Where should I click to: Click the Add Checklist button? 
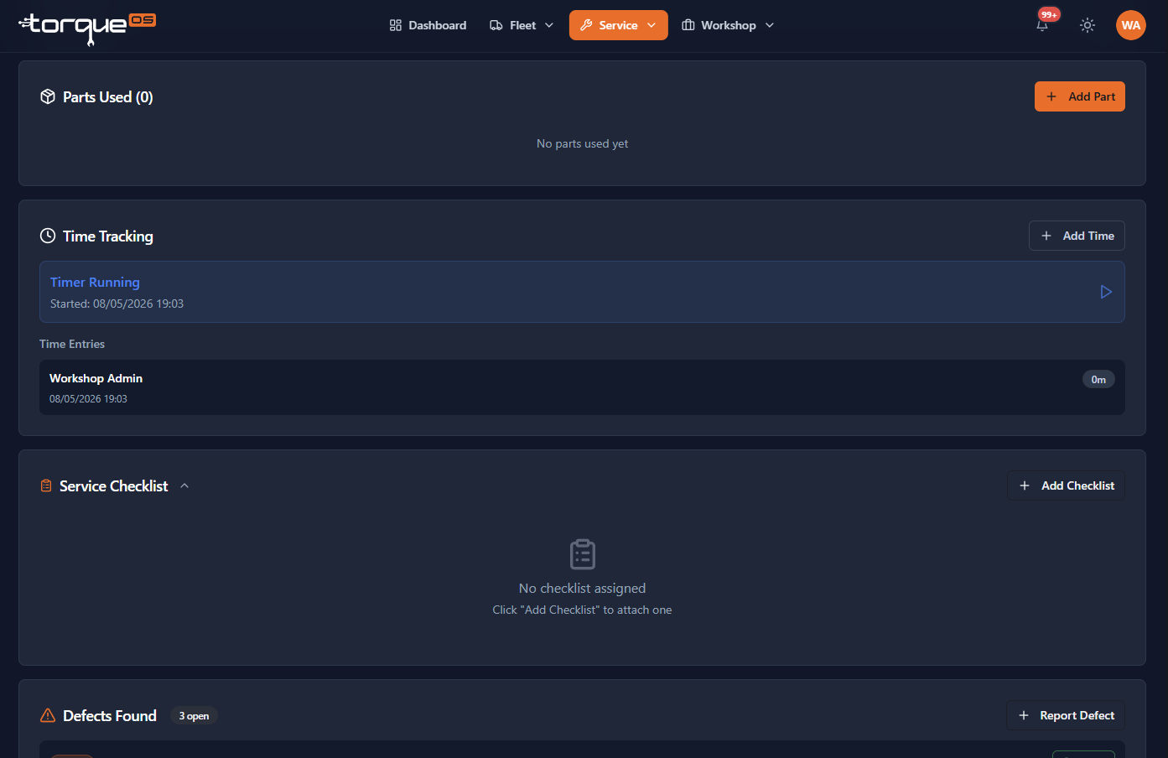pos(1066,485)
